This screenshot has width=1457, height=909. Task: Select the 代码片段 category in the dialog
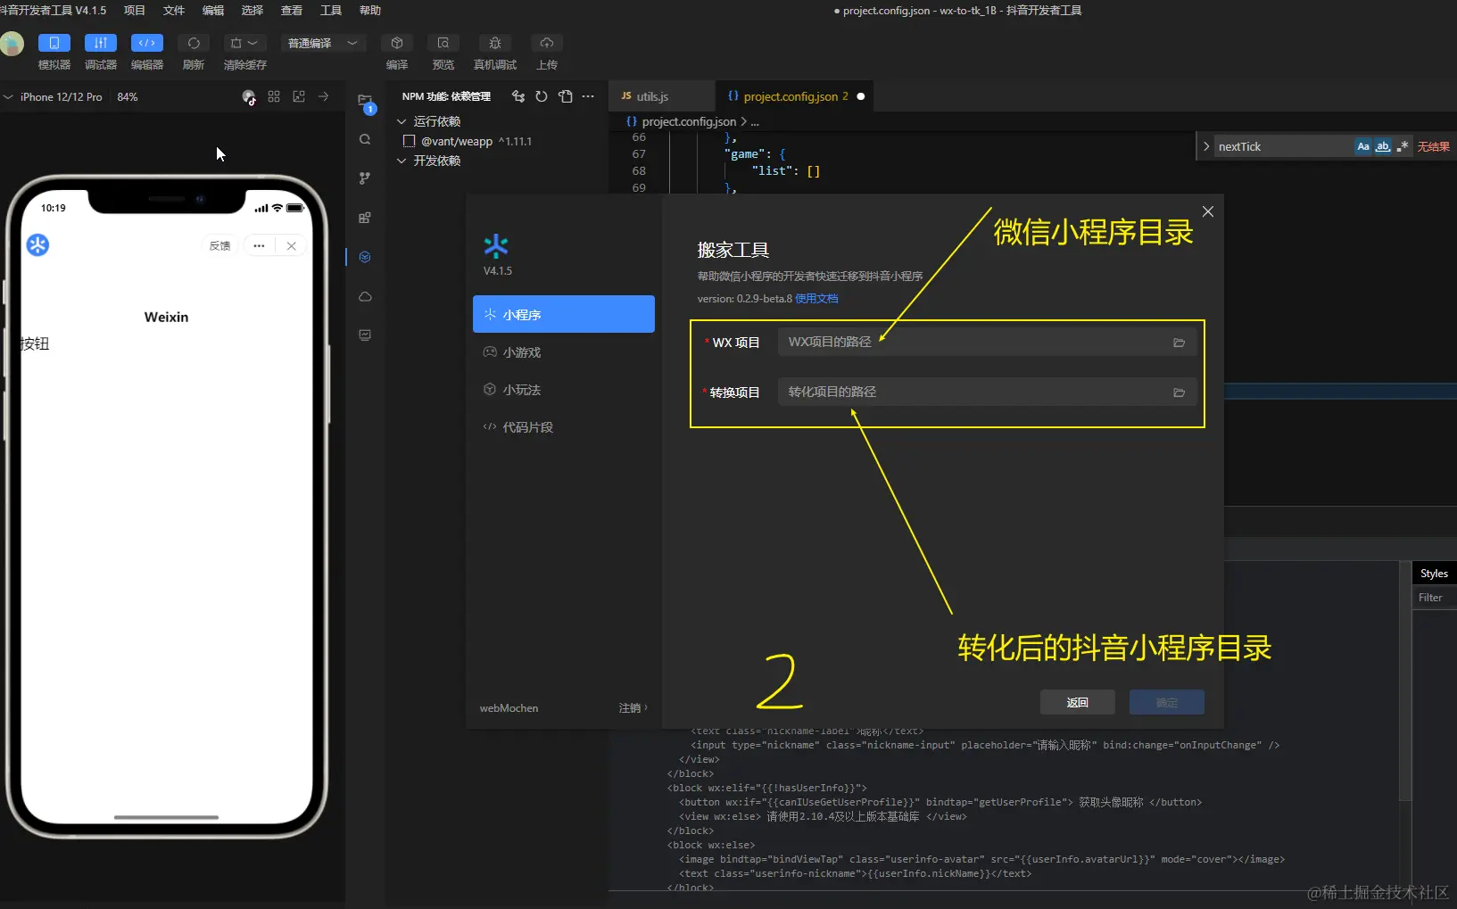564,427
